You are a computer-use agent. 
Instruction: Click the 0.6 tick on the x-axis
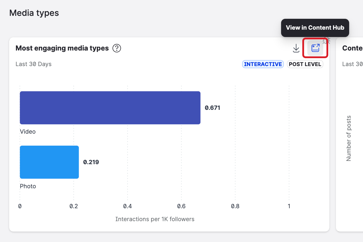coord(181,206)
